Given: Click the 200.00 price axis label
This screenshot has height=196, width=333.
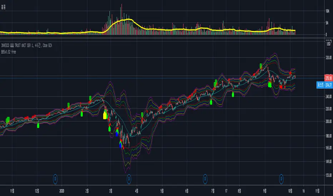Looking at the screenshot, I should (x=329, y=122).
